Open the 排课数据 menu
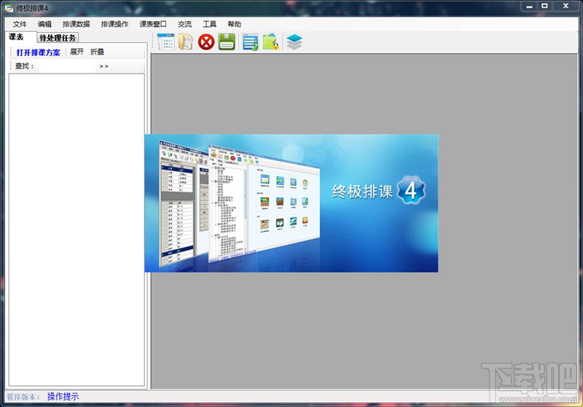The width and height of the screenshot is (583, 407). [77, 24]
